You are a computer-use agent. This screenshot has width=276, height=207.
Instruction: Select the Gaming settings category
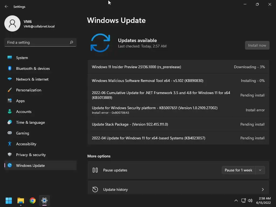tap(40, 133)
